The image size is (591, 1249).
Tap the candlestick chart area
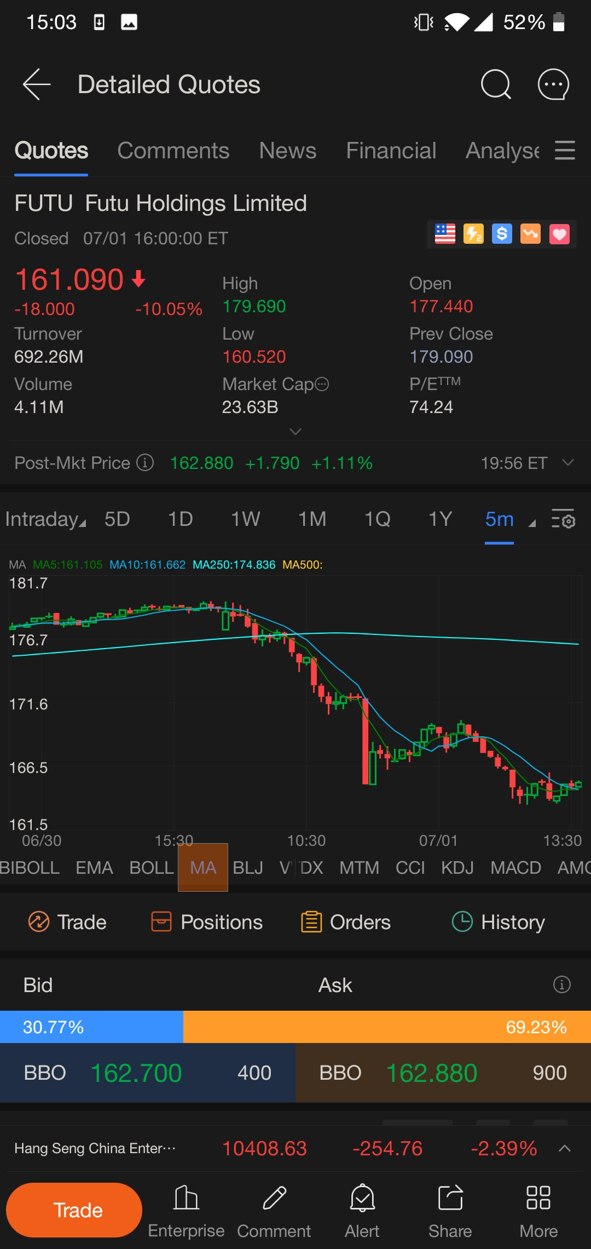click(296, 702)
